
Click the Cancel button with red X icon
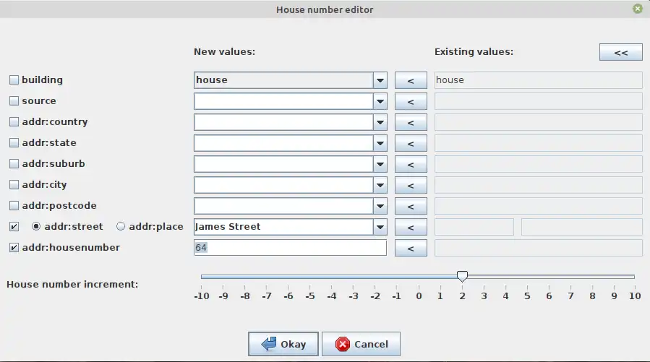pos(361,344)
